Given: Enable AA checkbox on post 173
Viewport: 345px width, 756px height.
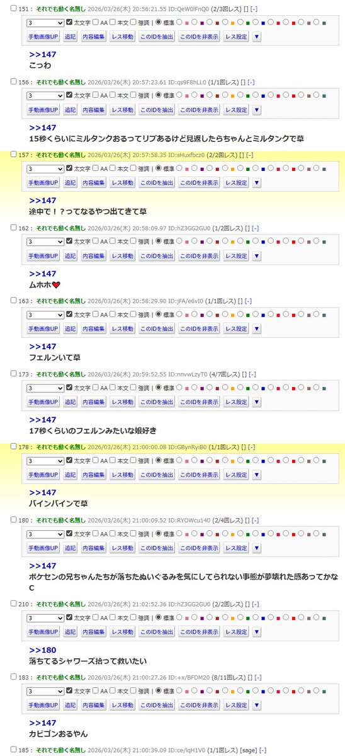Looking at the screenshot, I should 96,387.
